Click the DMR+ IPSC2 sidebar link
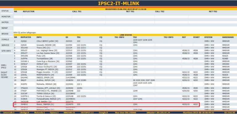The image size is (237, 114). pos(4,67)
